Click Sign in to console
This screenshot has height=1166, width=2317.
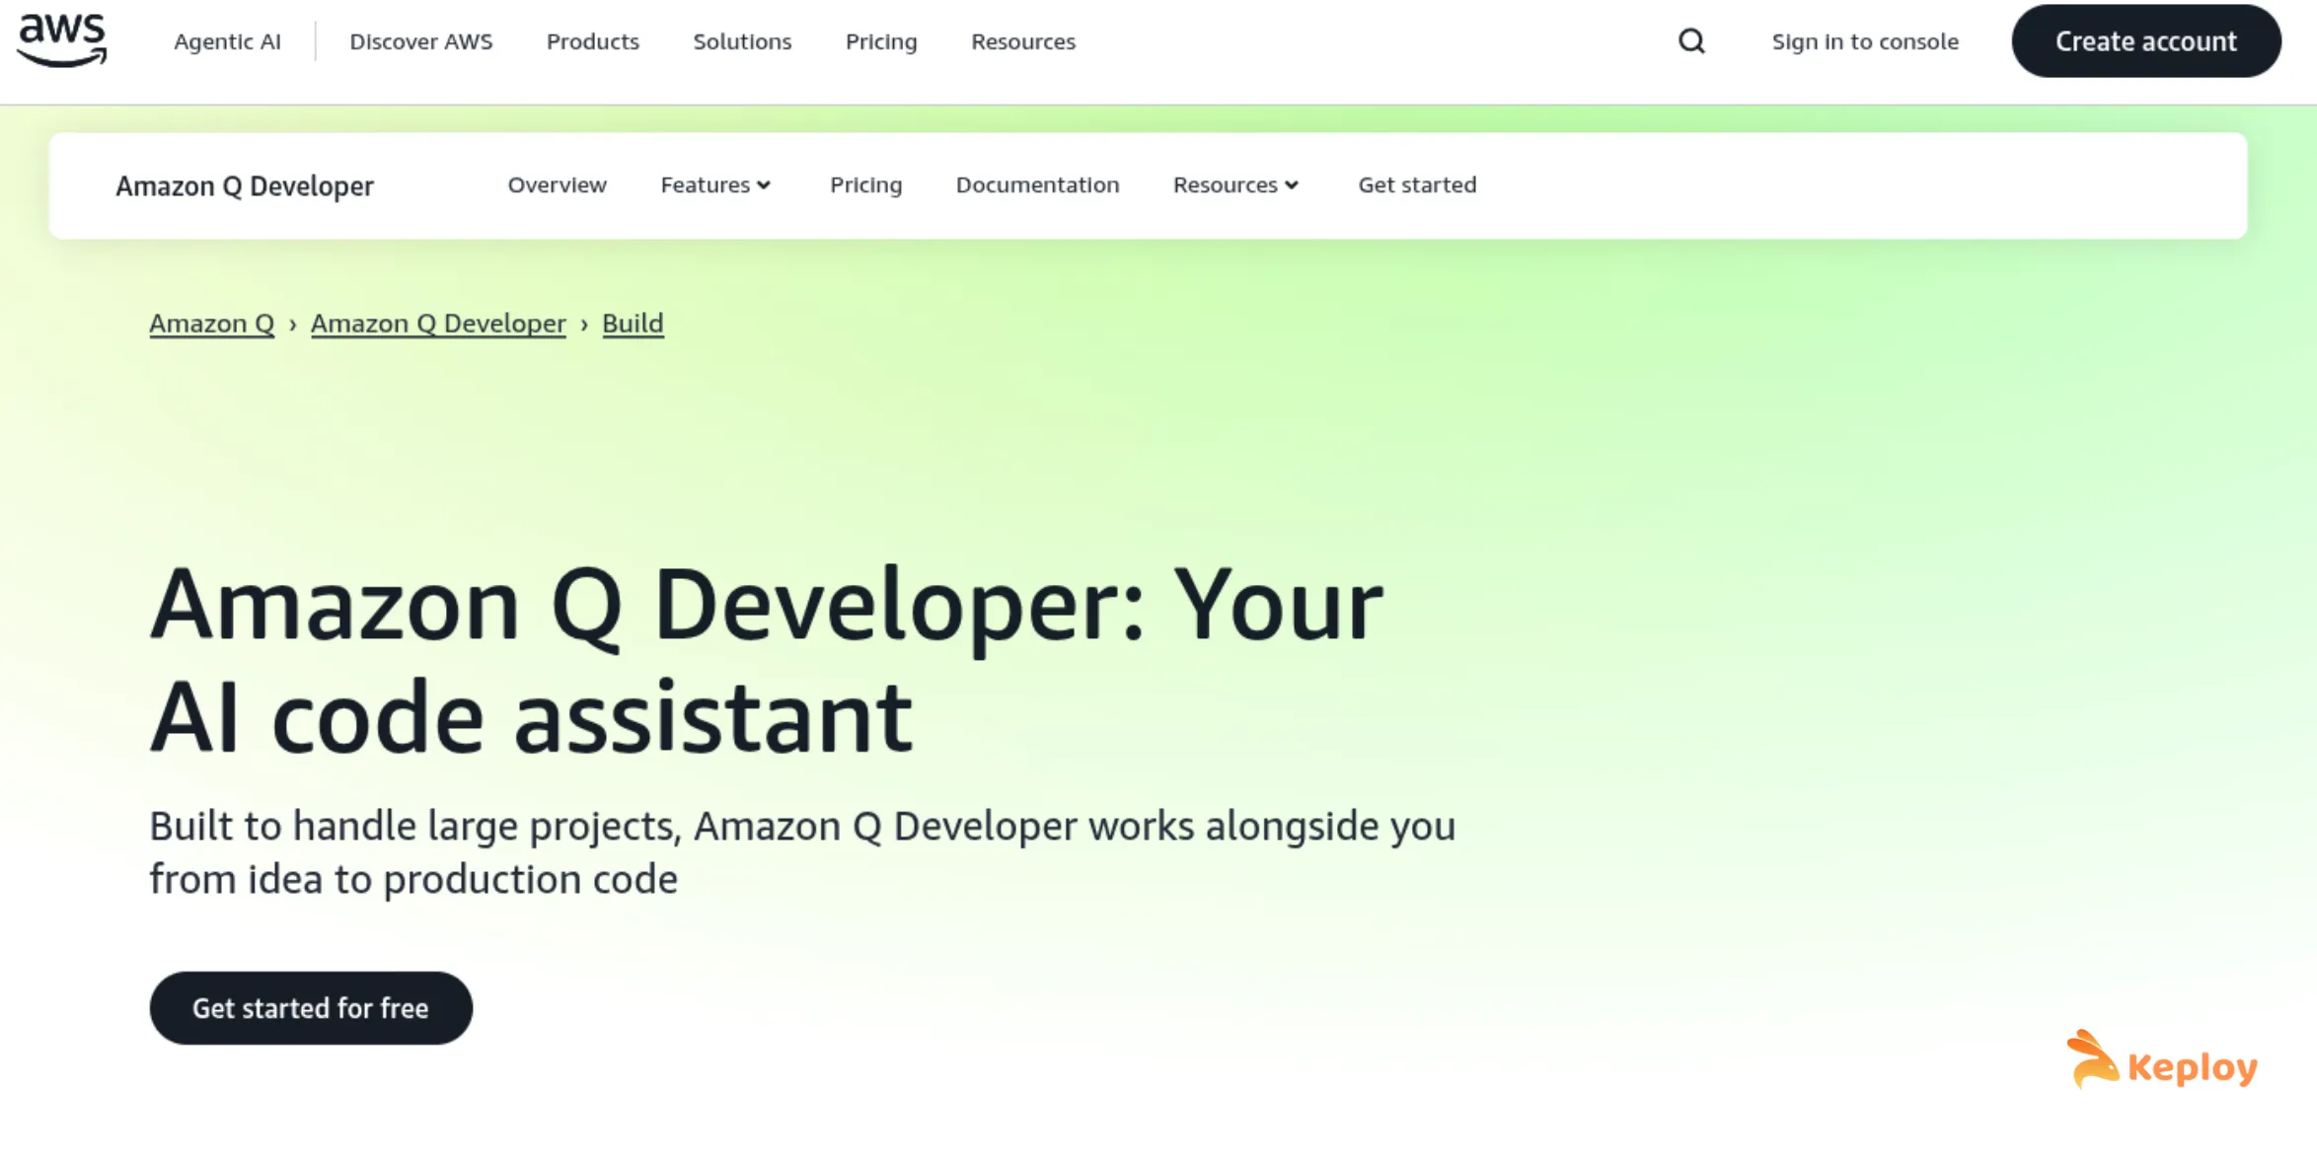pos(1864,41)
